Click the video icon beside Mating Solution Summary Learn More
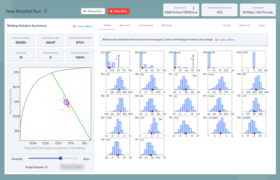Screen dimensions: 280x180 (74, 26)
